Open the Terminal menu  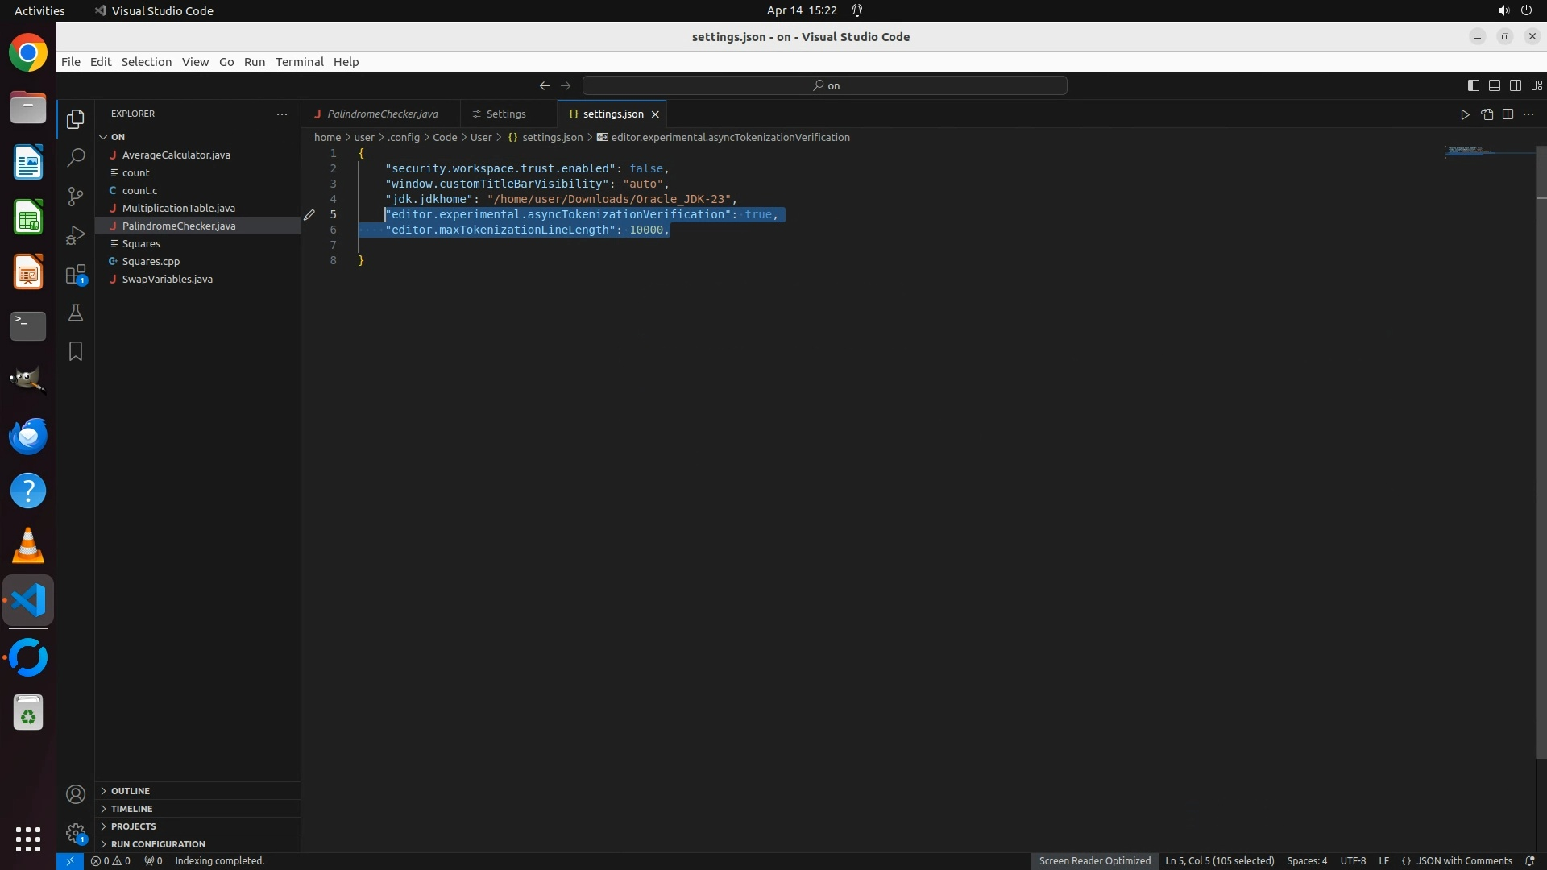299,62
